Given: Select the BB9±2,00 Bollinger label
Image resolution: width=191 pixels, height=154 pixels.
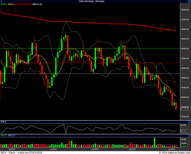Looking at the screenshot, I should point(37,4).
